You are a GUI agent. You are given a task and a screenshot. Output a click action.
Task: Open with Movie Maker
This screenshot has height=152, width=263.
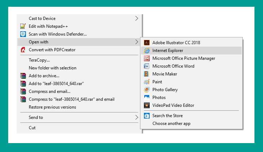(191, 74)
